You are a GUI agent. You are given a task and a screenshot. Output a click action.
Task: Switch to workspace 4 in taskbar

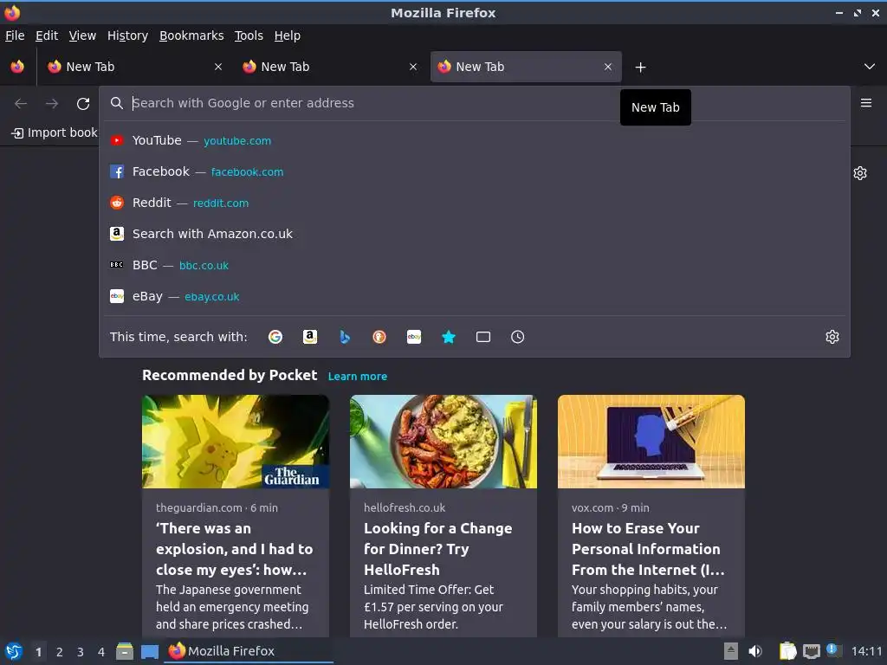[x=101, y=652]
